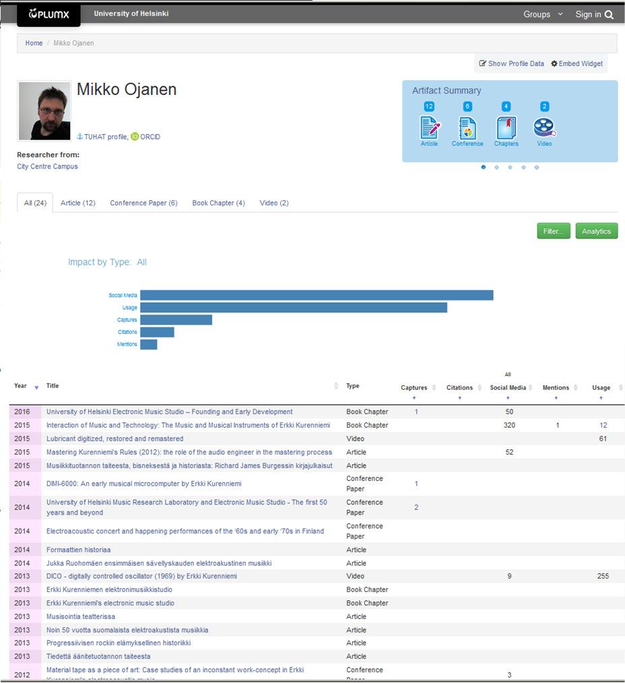Click the Embed Widget gear icon
Image resolution: width=625 pixels, height=683 pixels.
click(554, 63)
